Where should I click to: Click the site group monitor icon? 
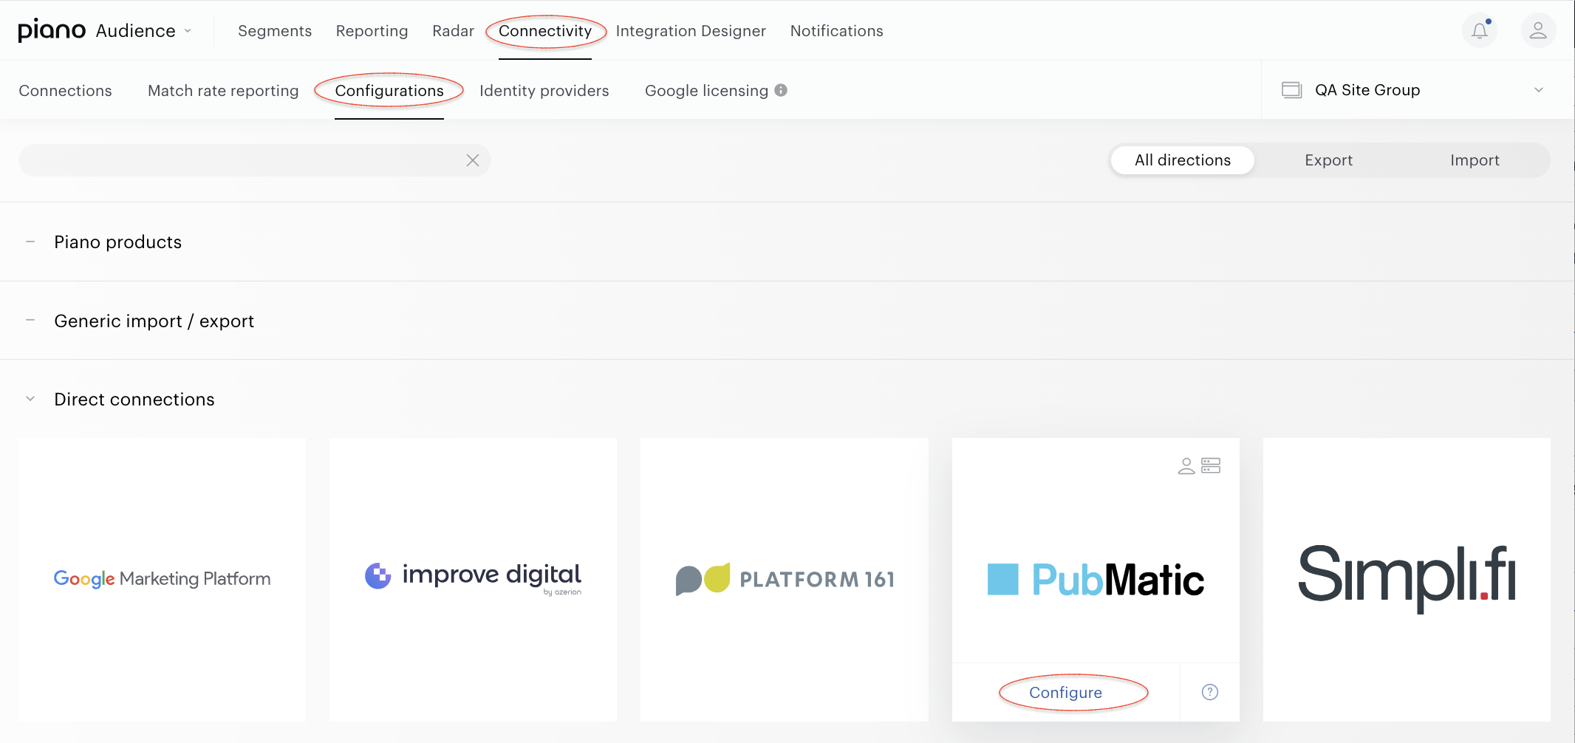point(1291,90)
